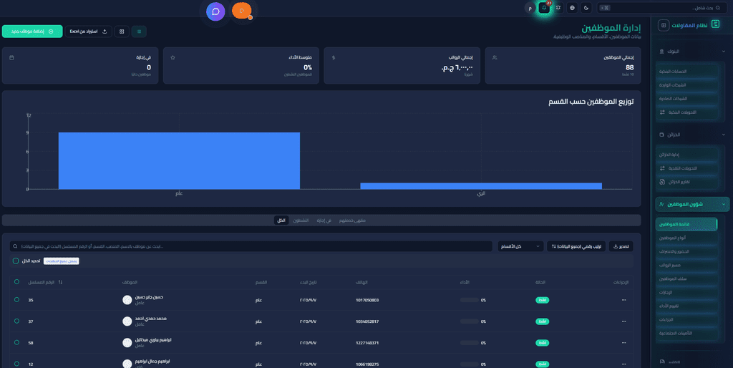Click performance progress bar for employee 58
The width and height of the screenshot is (733, 368).
(x=470, y=343)
